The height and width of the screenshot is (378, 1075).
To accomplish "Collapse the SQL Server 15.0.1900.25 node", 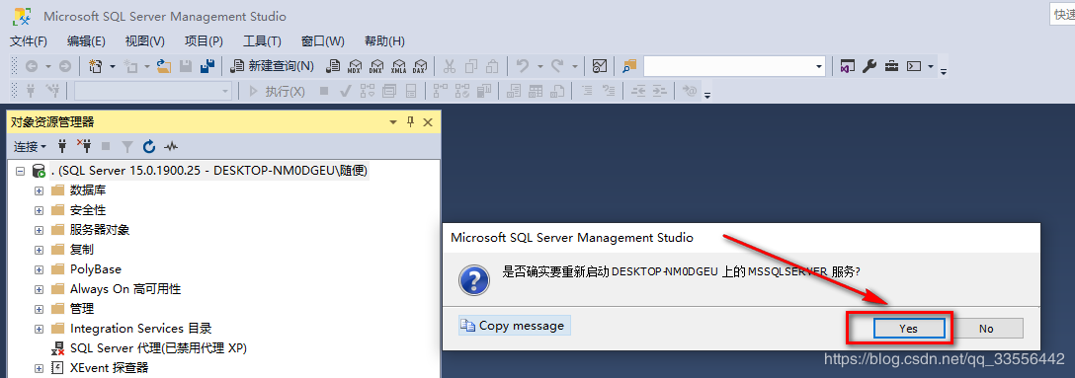I will (20, 171).
